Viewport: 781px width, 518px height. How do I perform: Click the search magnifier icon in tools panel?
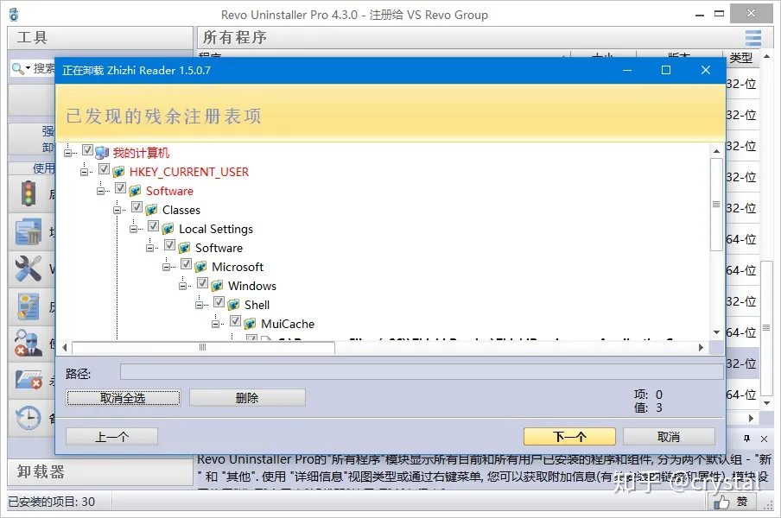[18, 68]
